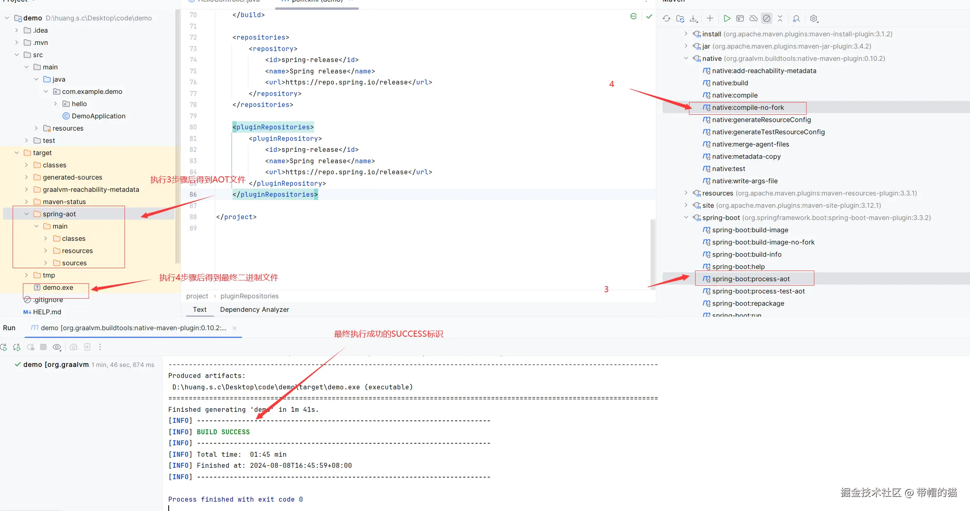Expand the hello package node
970x511 pixels.
pyautogui.click(x=56, y=104)
